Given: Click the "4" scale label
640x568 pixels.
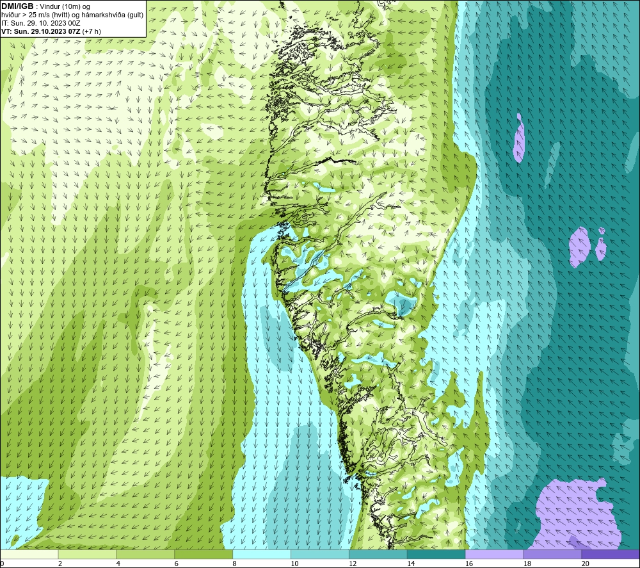Looking at the screenshot, I should pos(118,564).
